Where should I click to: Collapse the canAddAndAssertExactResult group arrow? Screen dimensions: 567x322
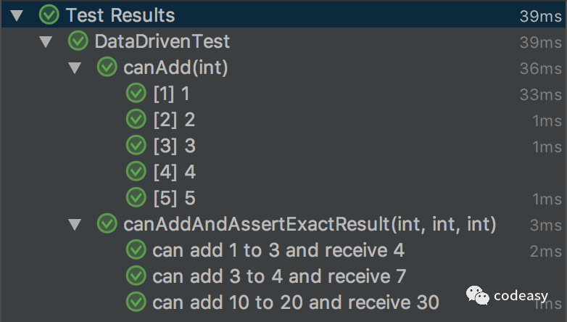75,224
